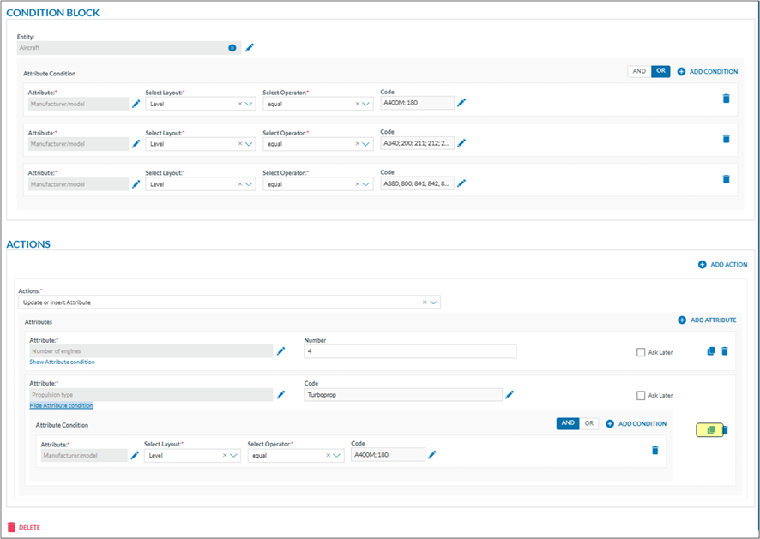Enable Ask Later for Number of engines
Viewport: 760px width, 539px height.
[x=641, y=352]
